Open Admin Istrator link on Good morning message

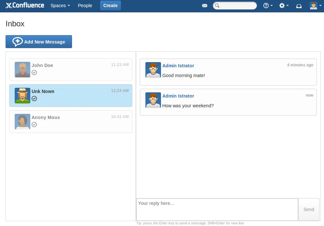coord(178,66)
